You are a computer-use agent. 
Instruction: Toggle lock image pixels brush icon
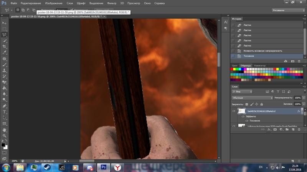pyautogui.click(x=252, y=104)
